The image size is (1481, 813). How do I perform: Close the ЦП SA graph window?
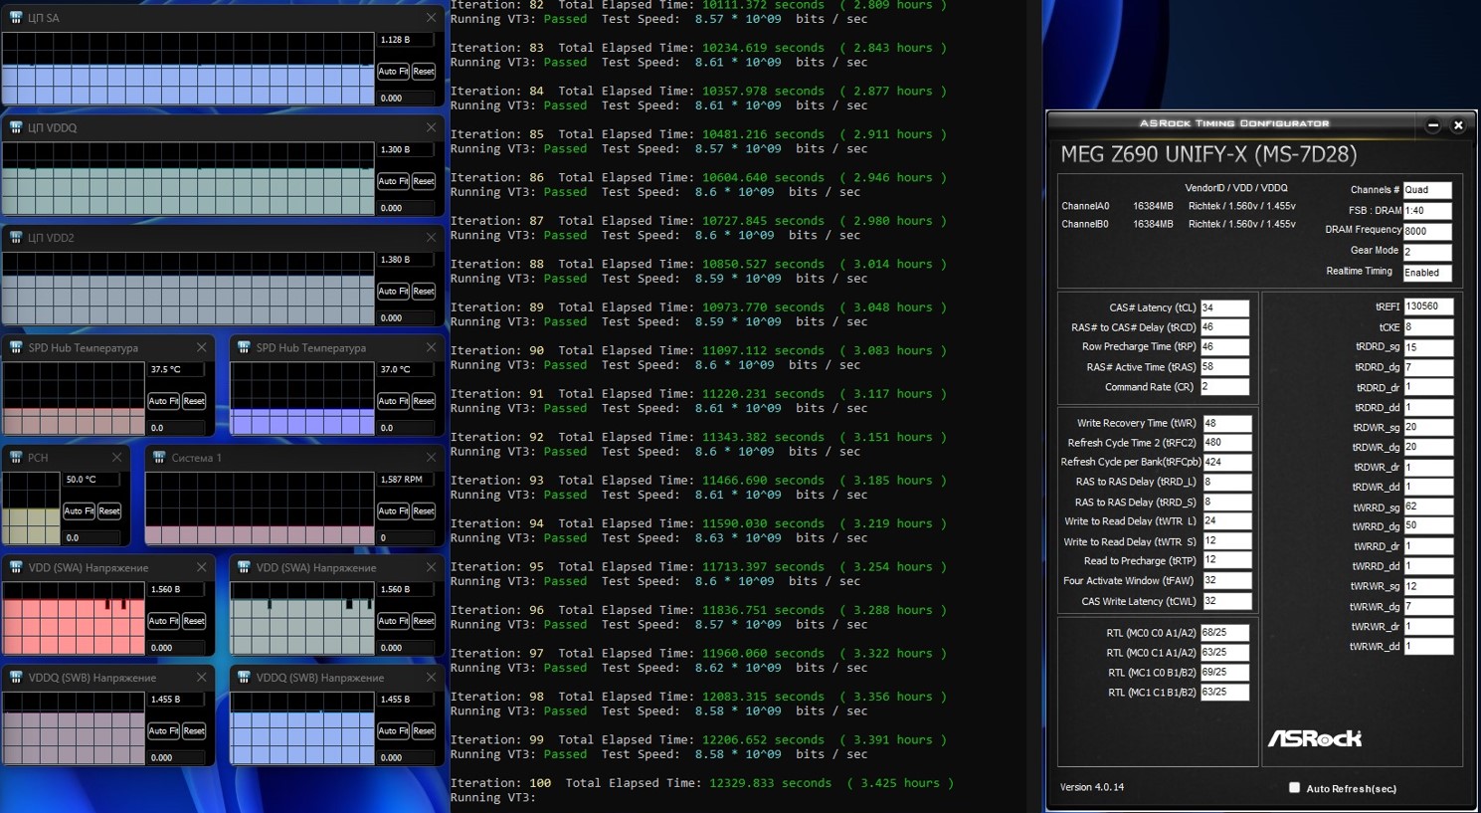(x=431, y=18)
